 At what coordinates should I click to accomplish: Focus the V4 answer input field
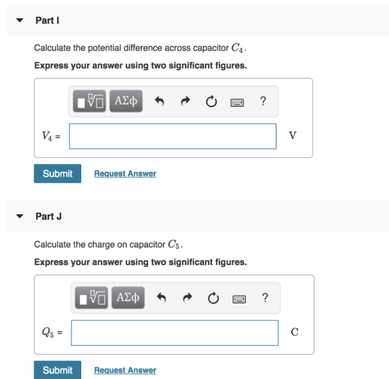tap(173, 136)
